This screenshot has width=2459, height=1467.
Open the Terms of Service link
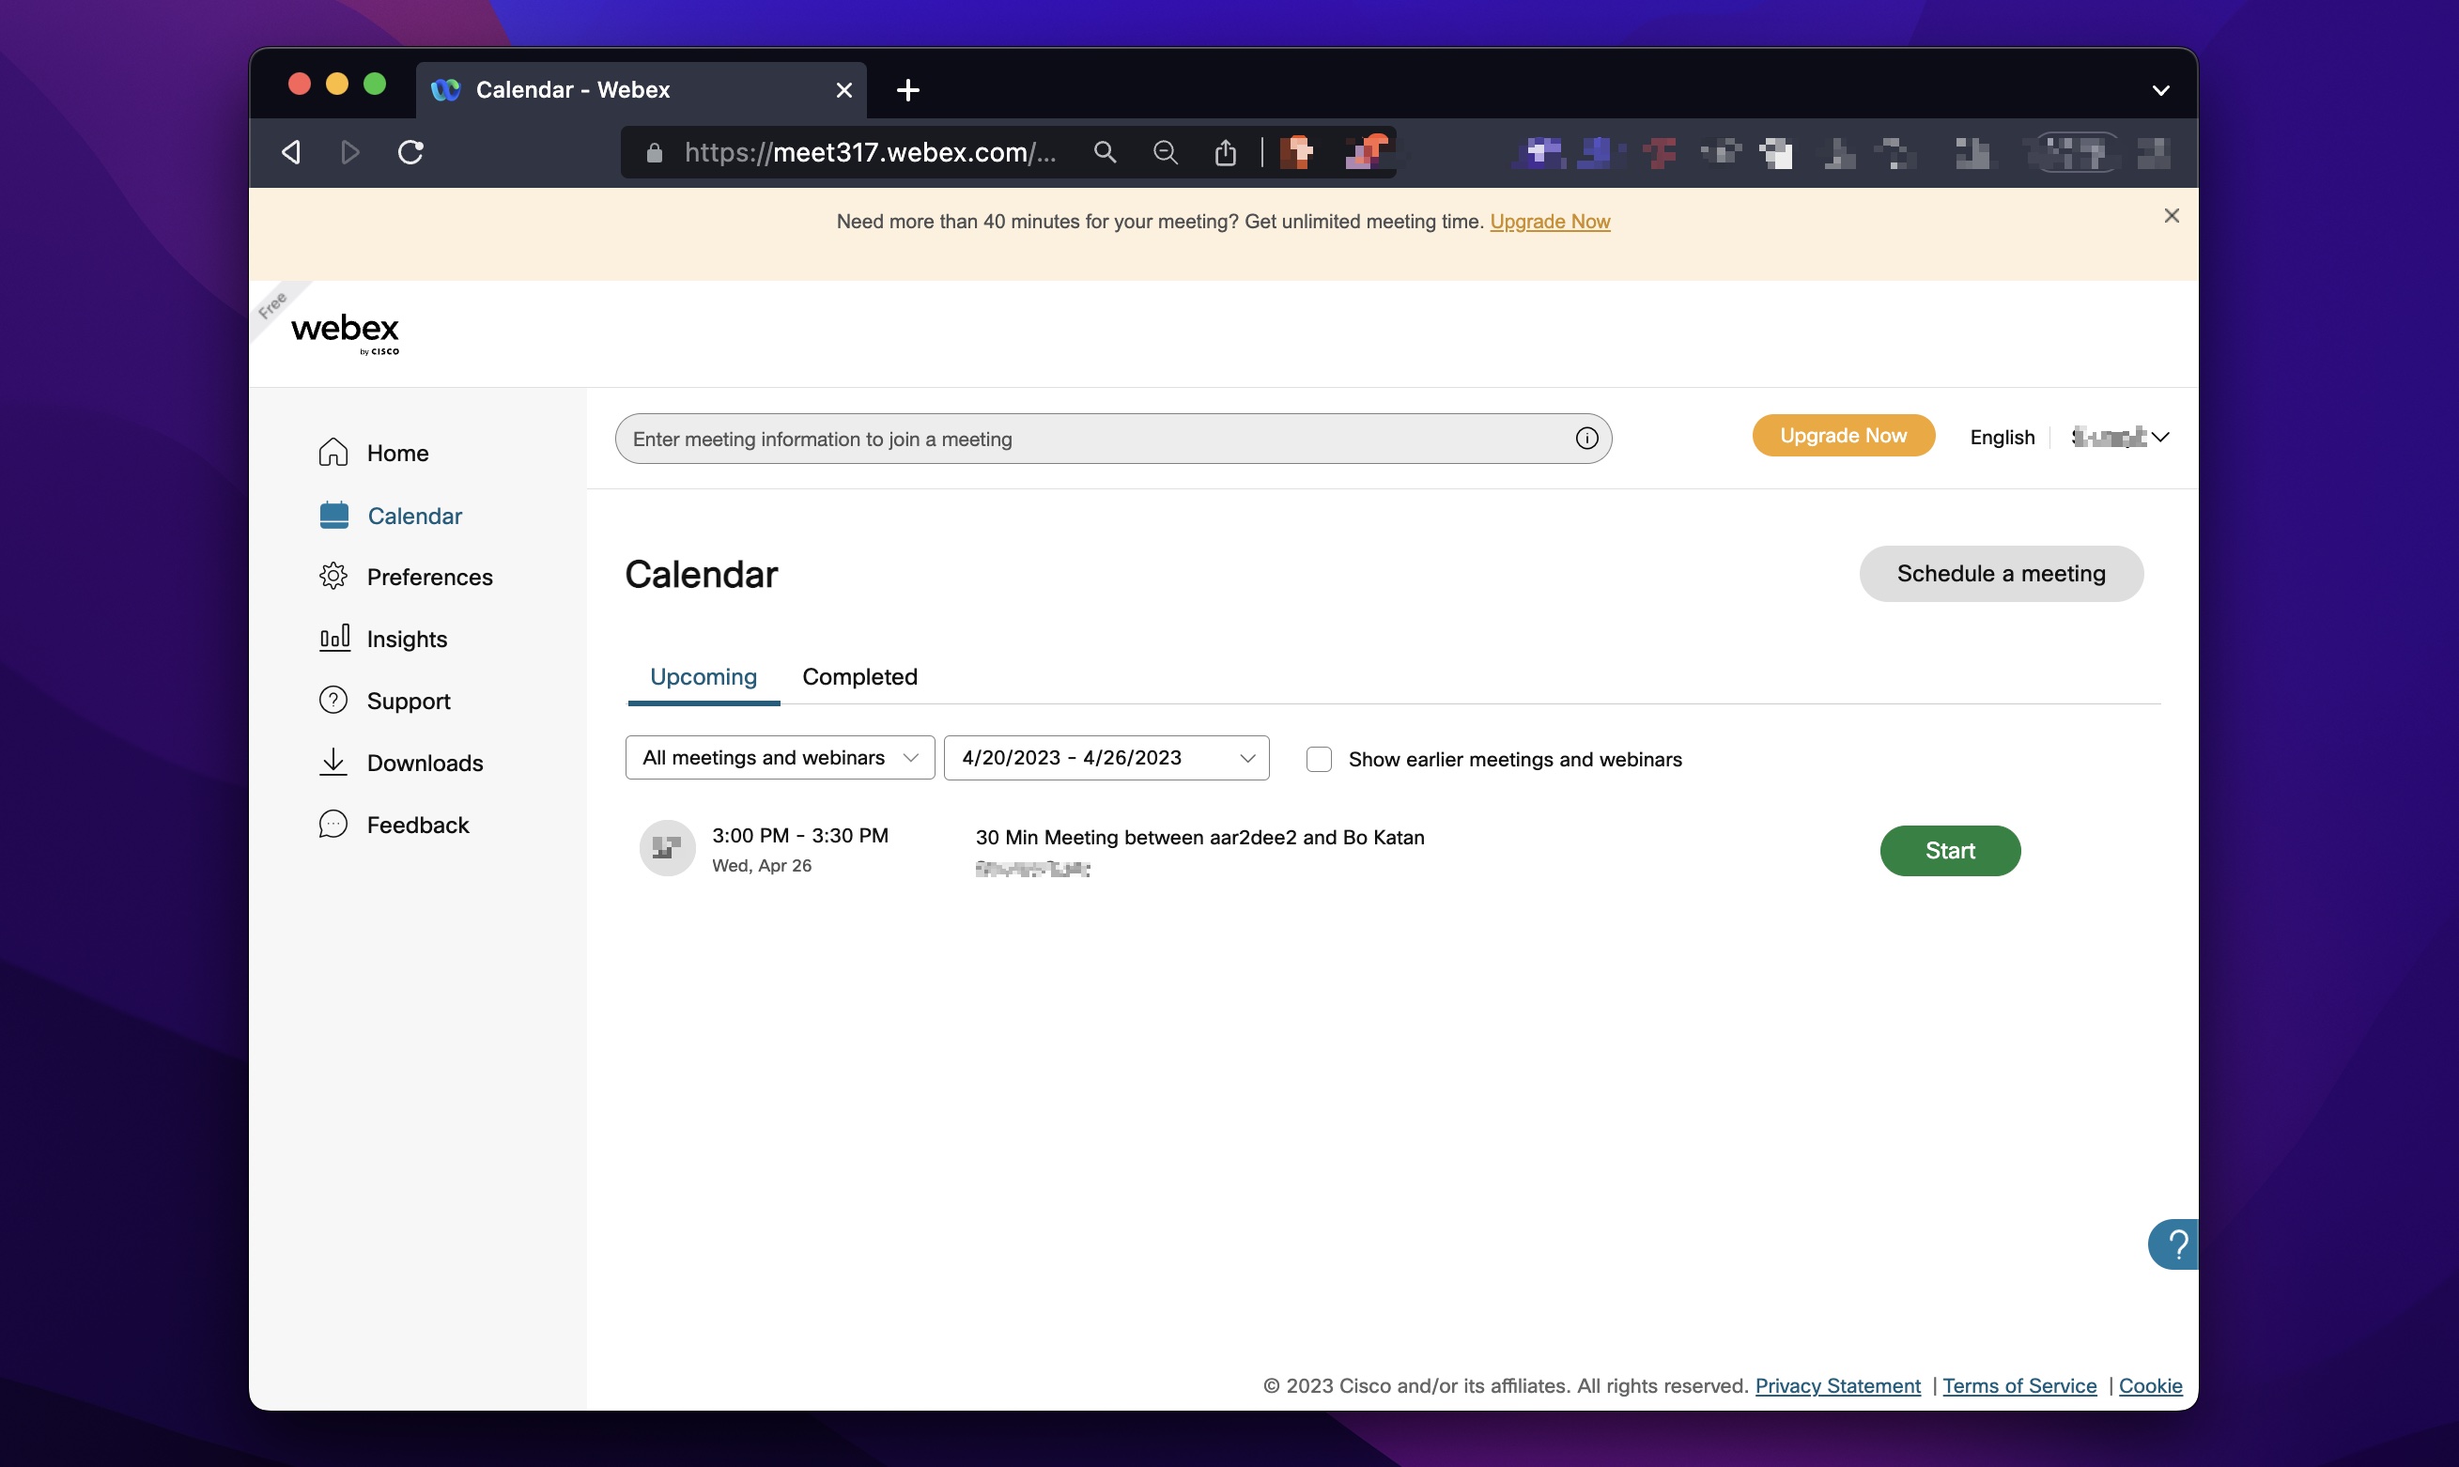tap(2018, 1385)
